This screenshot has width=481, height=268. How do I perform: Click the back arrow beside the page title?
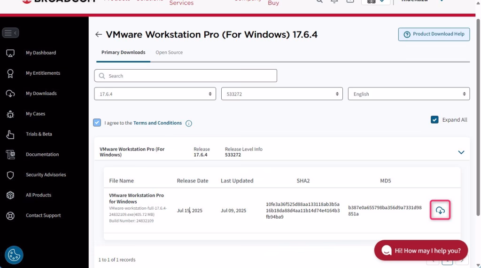click(98, 34)
